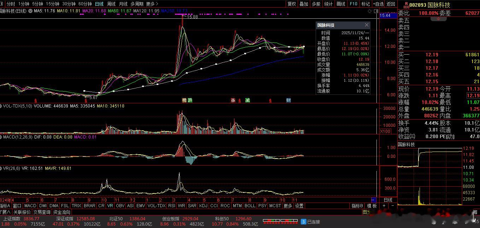Click the green 跌 event marker

point(190,100)
